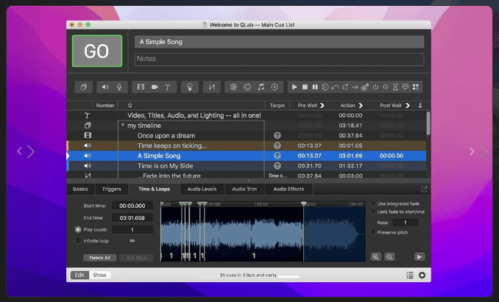Add a Wait cue (hourglass icon)

[395, 87]
